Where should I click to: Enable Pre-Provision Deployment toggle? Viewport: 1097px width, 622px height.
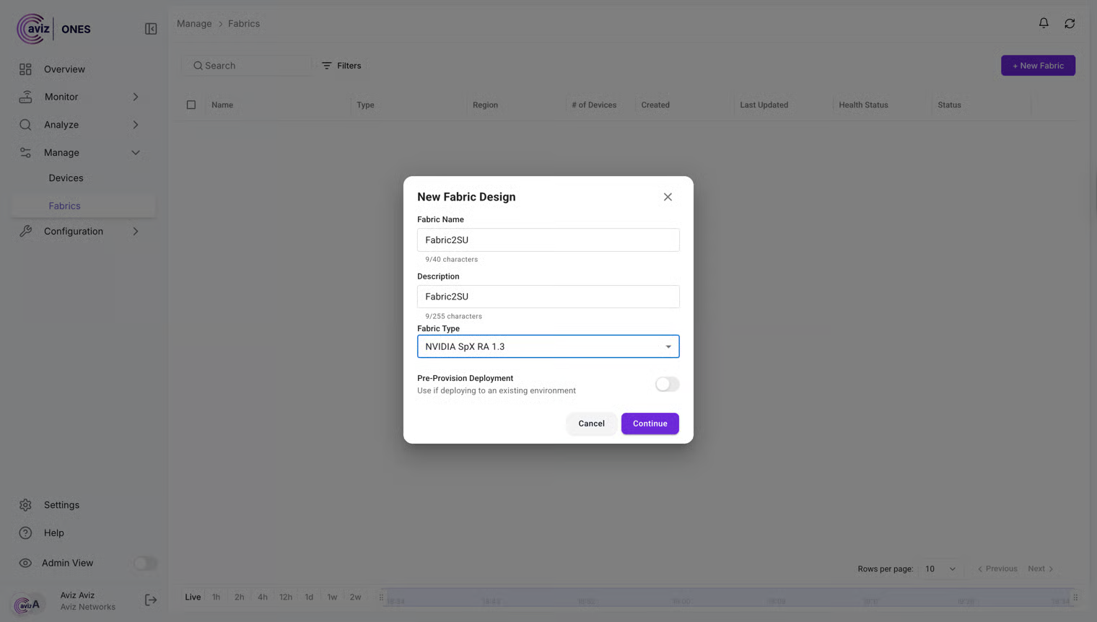667,385
